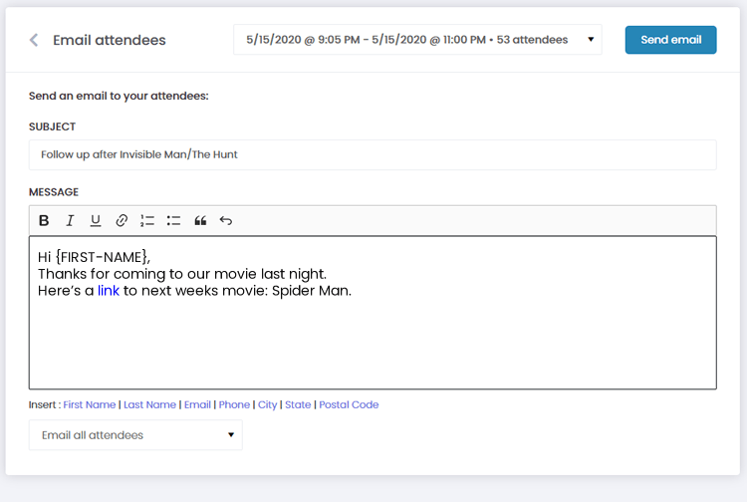Click the underline formatting icon

click(x=96, y=221)
